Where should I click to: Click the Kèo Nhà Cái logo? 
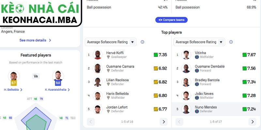coord(40,13)
